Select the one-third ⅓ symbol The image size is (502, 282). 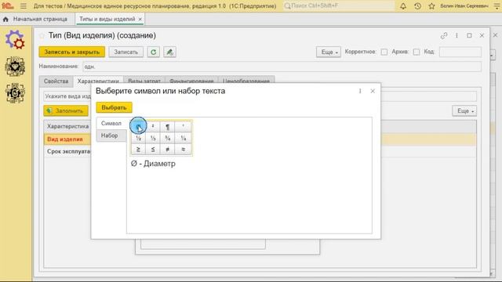click(x=153, y=138)
